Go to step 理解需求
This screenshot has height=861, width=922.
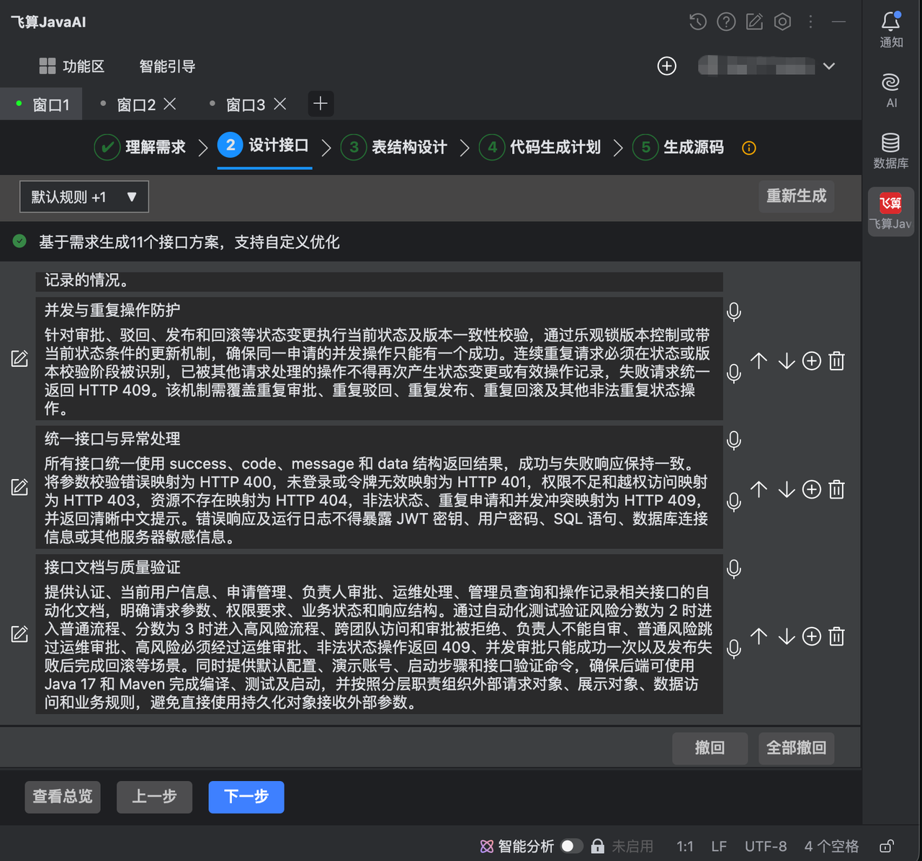[x=140, y=147]
